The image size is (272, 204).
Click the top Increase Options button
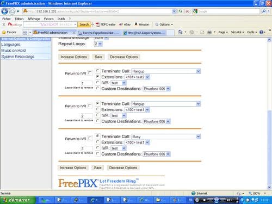pyautogui.click(x=73, y=57)
